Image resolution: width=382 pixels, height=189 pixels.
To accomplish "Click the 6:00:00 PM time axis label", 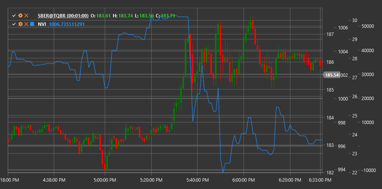I will (x=244, y=180).
